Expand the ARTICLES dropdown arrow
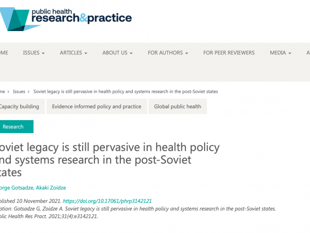This screenshot has height=233, width=310. coord(86,53)
